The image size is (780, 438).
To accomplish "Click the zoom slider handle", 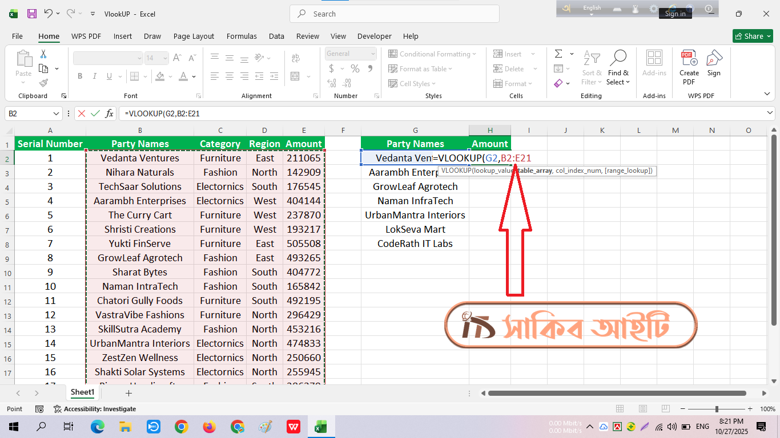I will [716, 409].
